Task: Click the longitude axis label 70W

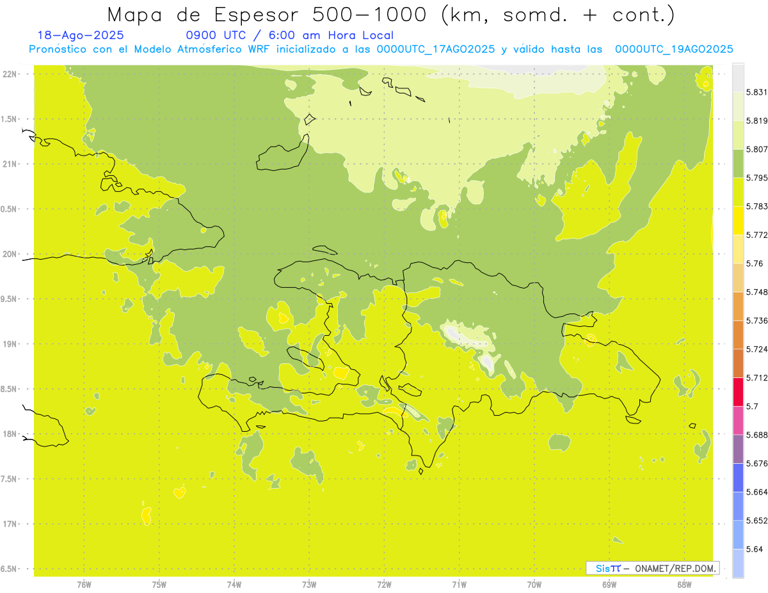Action: [534, 584]
